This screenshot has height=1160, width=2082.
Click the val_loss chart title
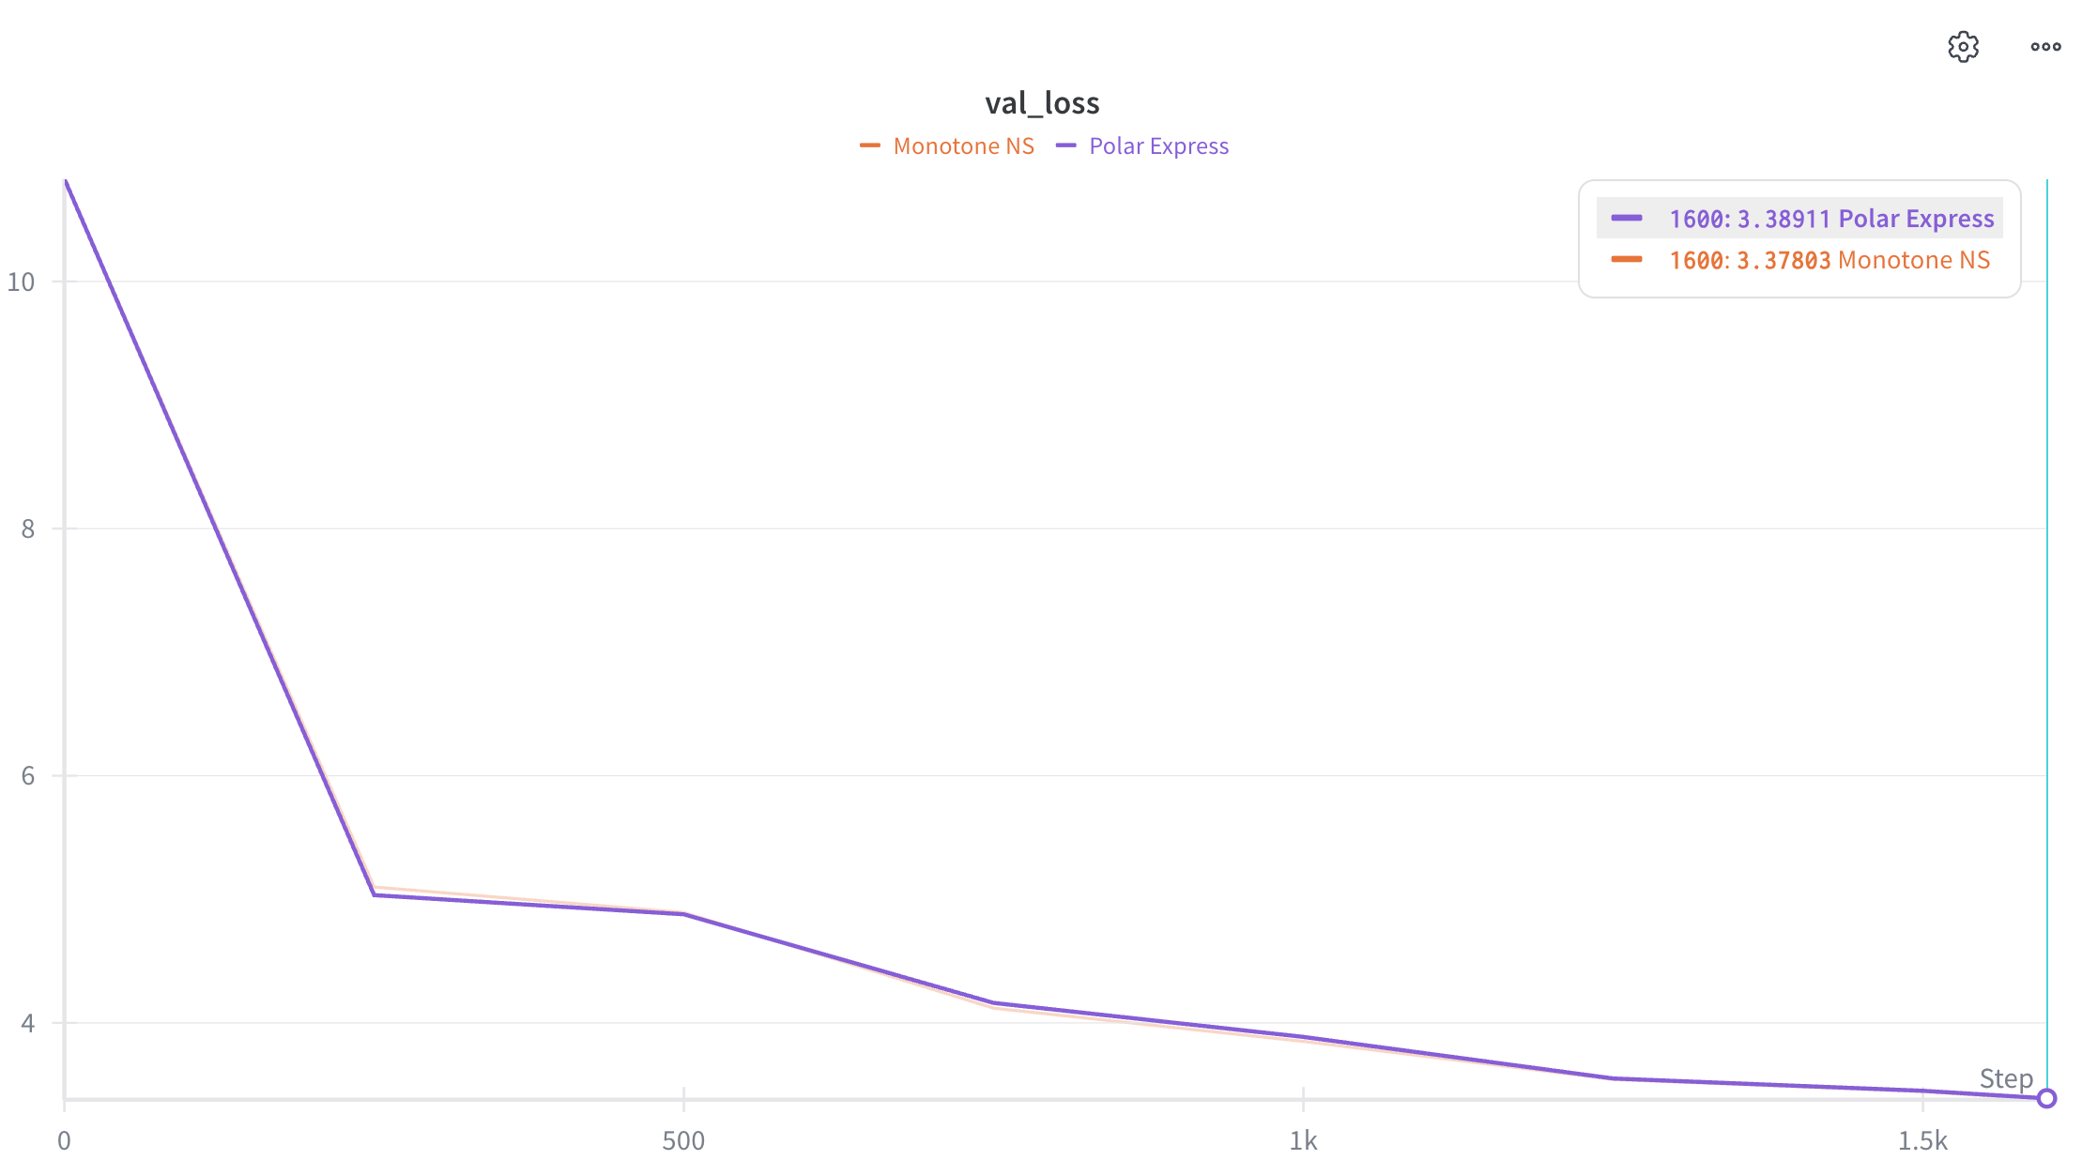(1042, 103)
